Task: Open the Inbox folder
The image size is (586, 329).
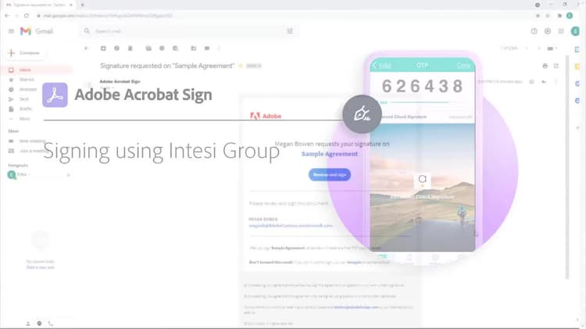Action: point(25,70)
